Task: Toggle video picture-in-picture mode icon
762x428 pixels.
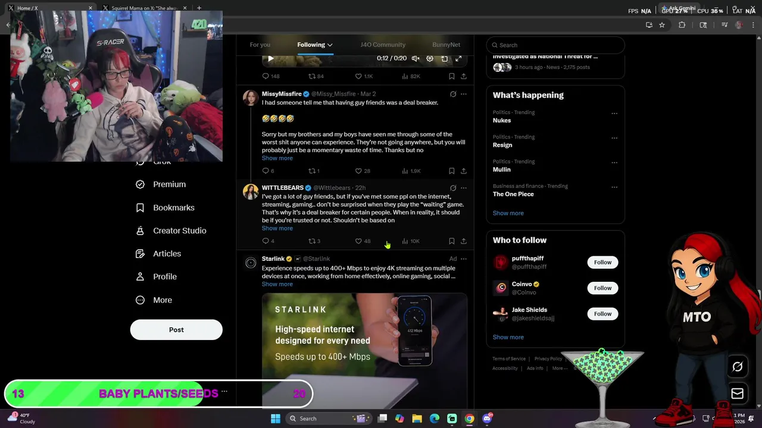Action: (444, 58)
